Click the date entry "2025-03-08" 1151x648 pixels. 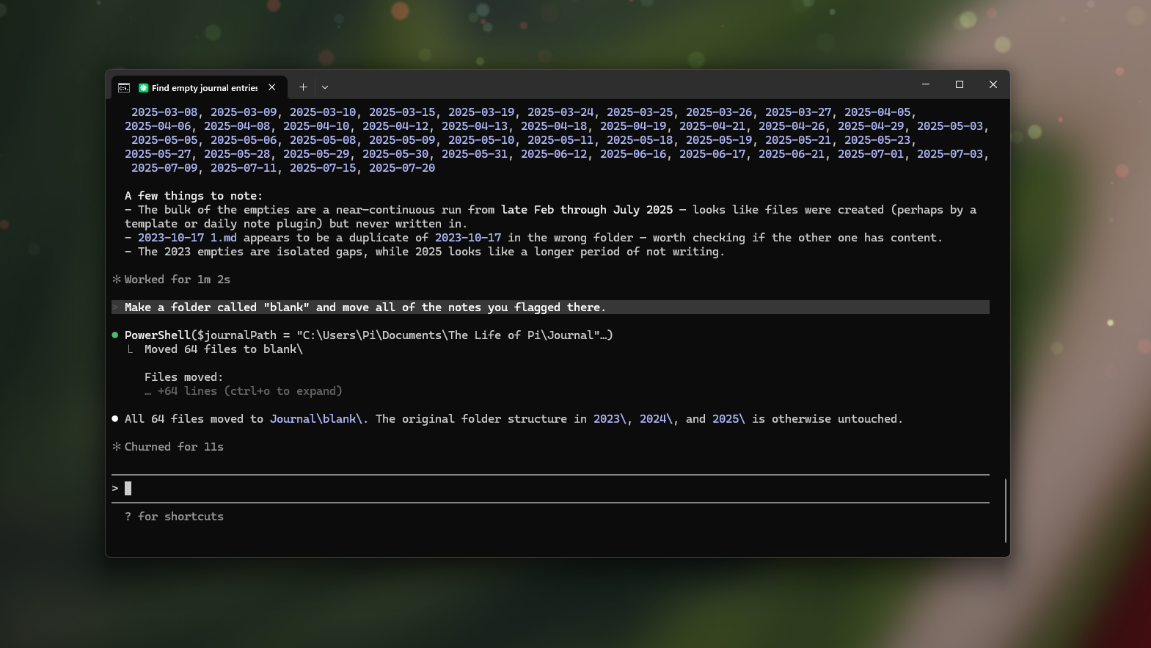click(x=164, y=112)
